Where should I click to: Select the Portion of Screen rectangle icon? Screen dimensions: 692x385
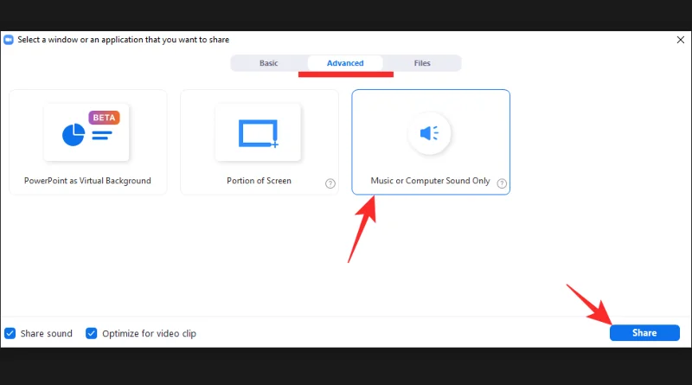[x=258, y=132]
